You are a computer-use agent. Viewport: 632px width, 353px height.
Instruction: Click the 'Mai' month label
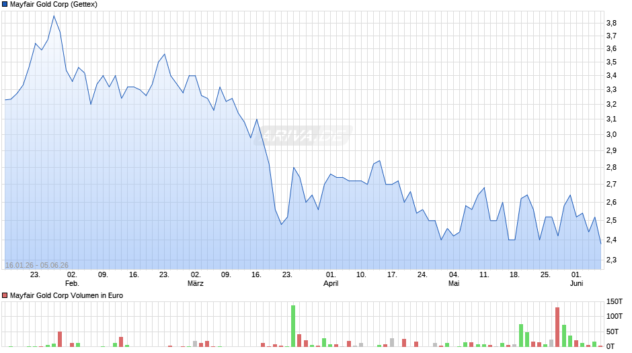(x=454, y=283)
